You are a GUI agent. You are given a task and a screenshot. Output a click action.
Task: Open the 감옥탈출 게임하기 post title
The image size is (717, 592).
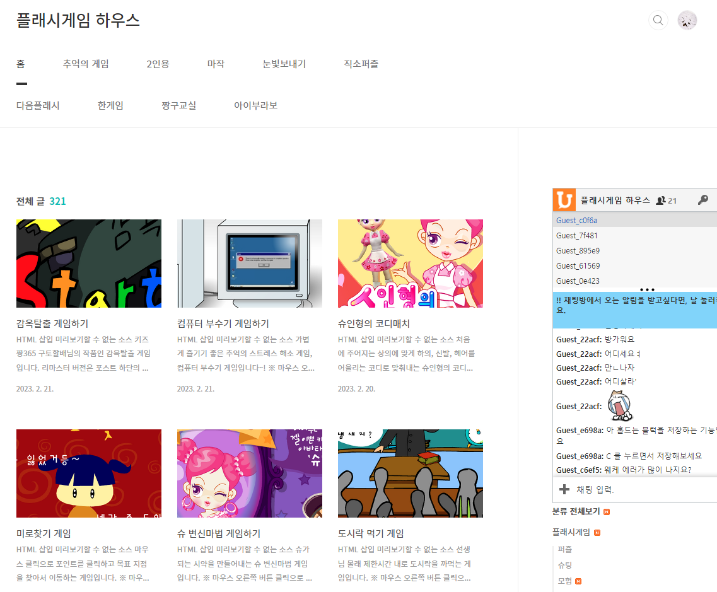[52, 323]
